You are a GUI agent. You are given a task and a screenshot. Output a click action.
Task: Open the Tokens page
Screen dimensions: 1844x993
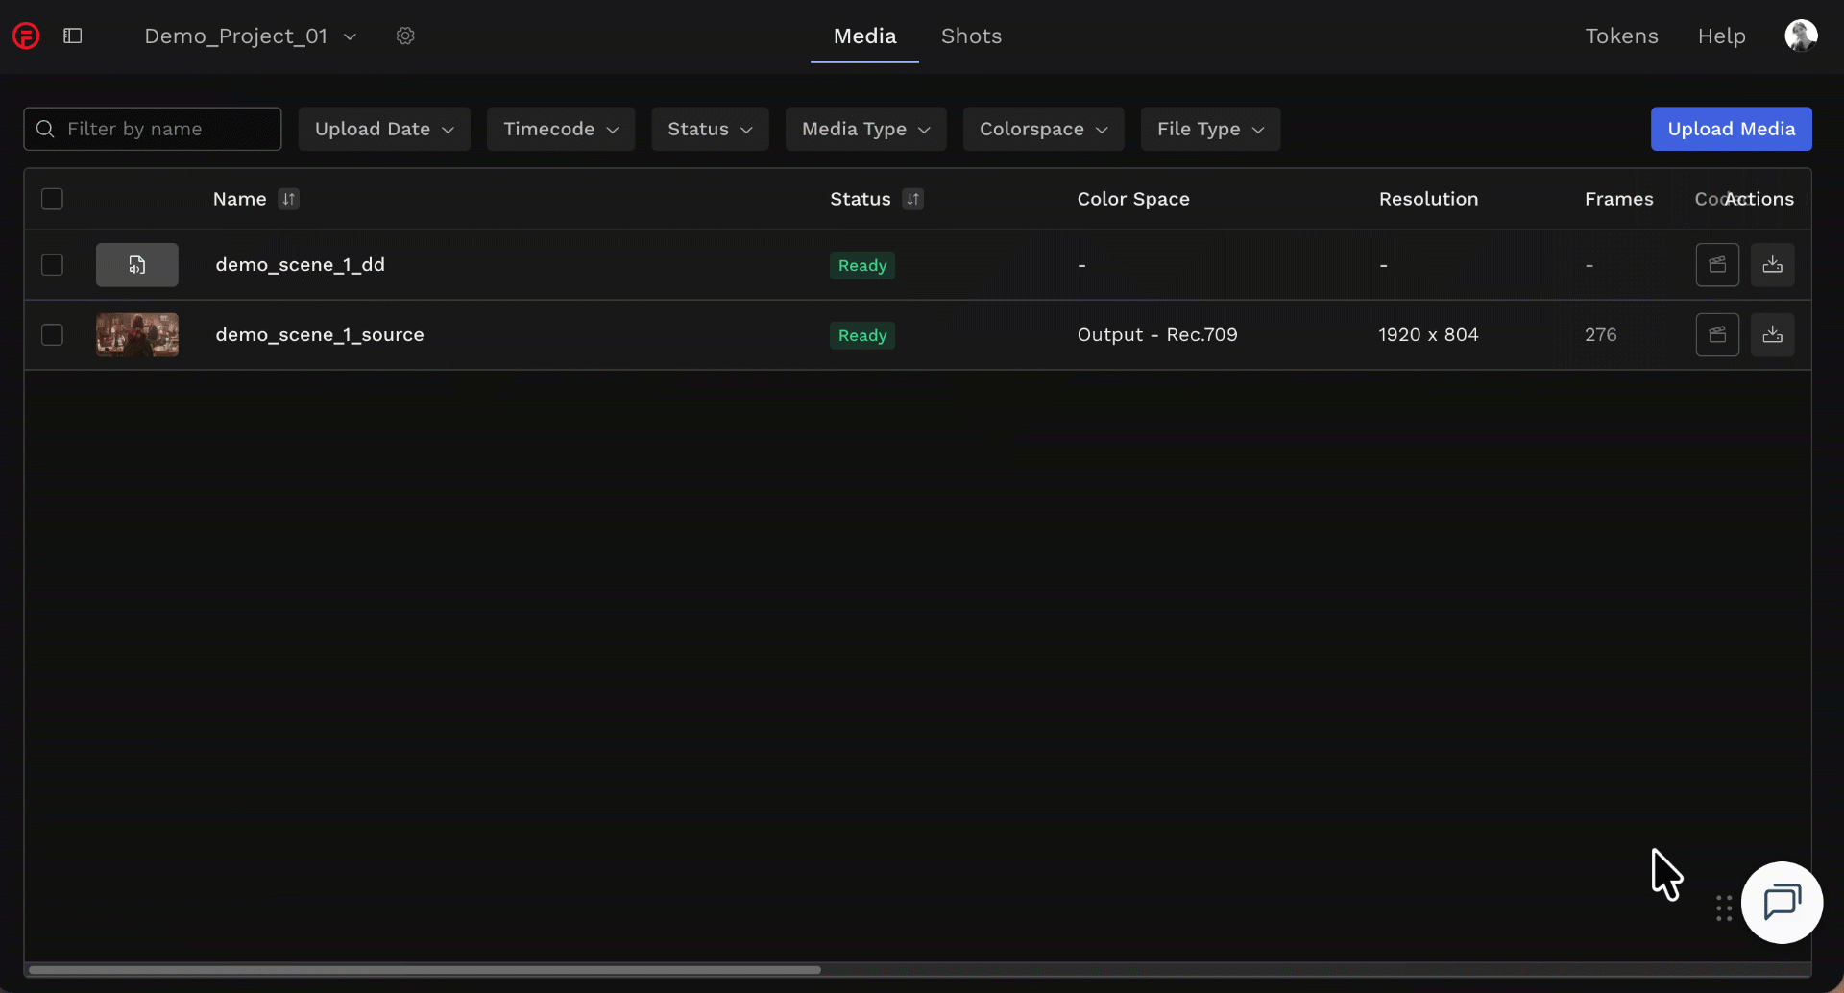1621,36
